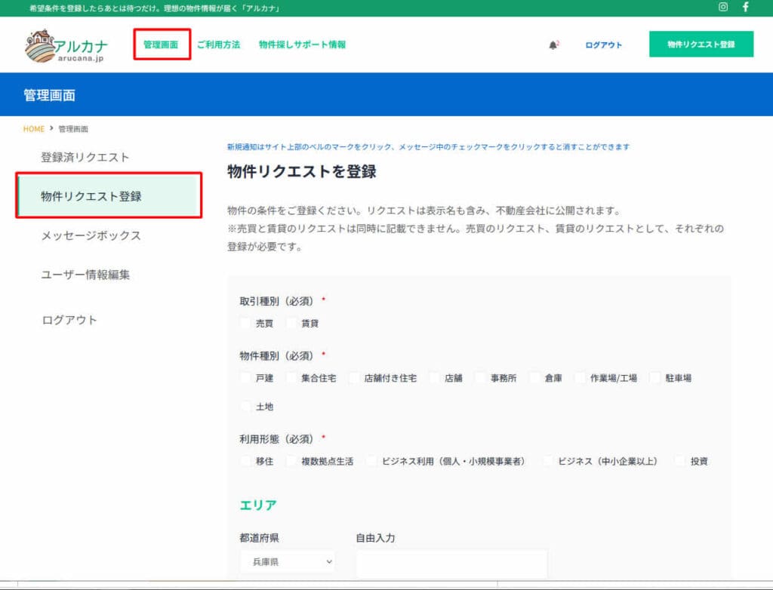Check the 投資 usage option
Viewport: 773px width, 590px height.
coord(679,461)
